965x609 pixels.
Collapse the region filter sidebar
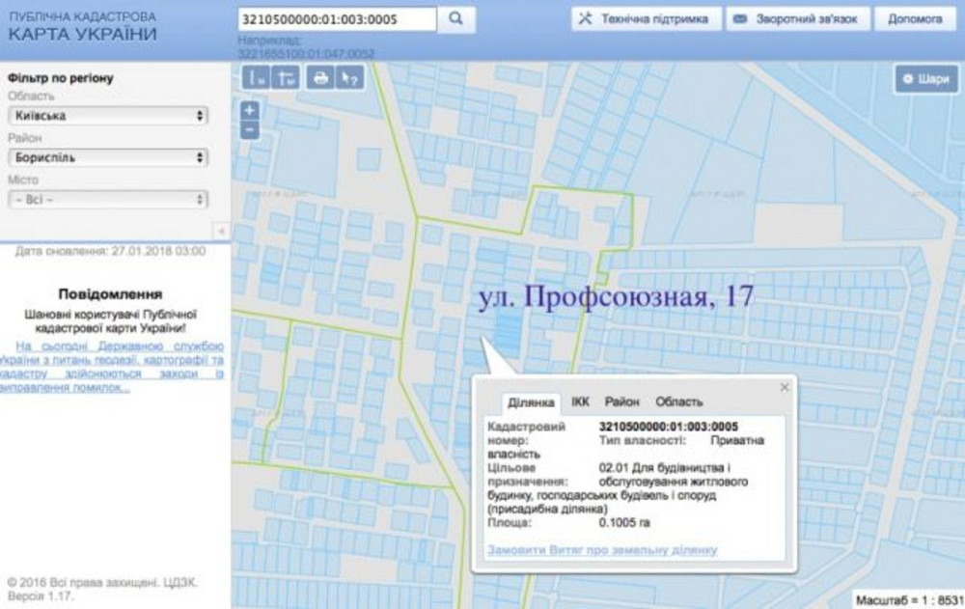tap(220, 231)
